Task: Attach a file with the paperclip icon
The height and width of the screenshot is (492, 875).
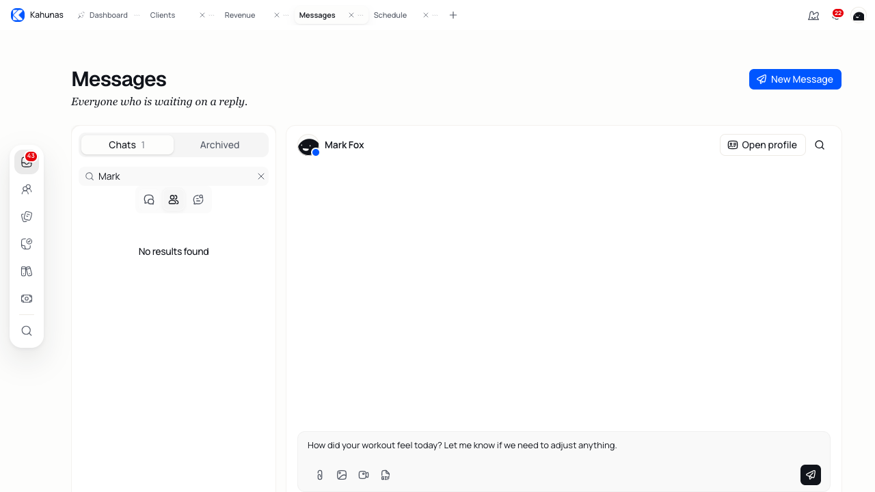Action: pos(320,475)
